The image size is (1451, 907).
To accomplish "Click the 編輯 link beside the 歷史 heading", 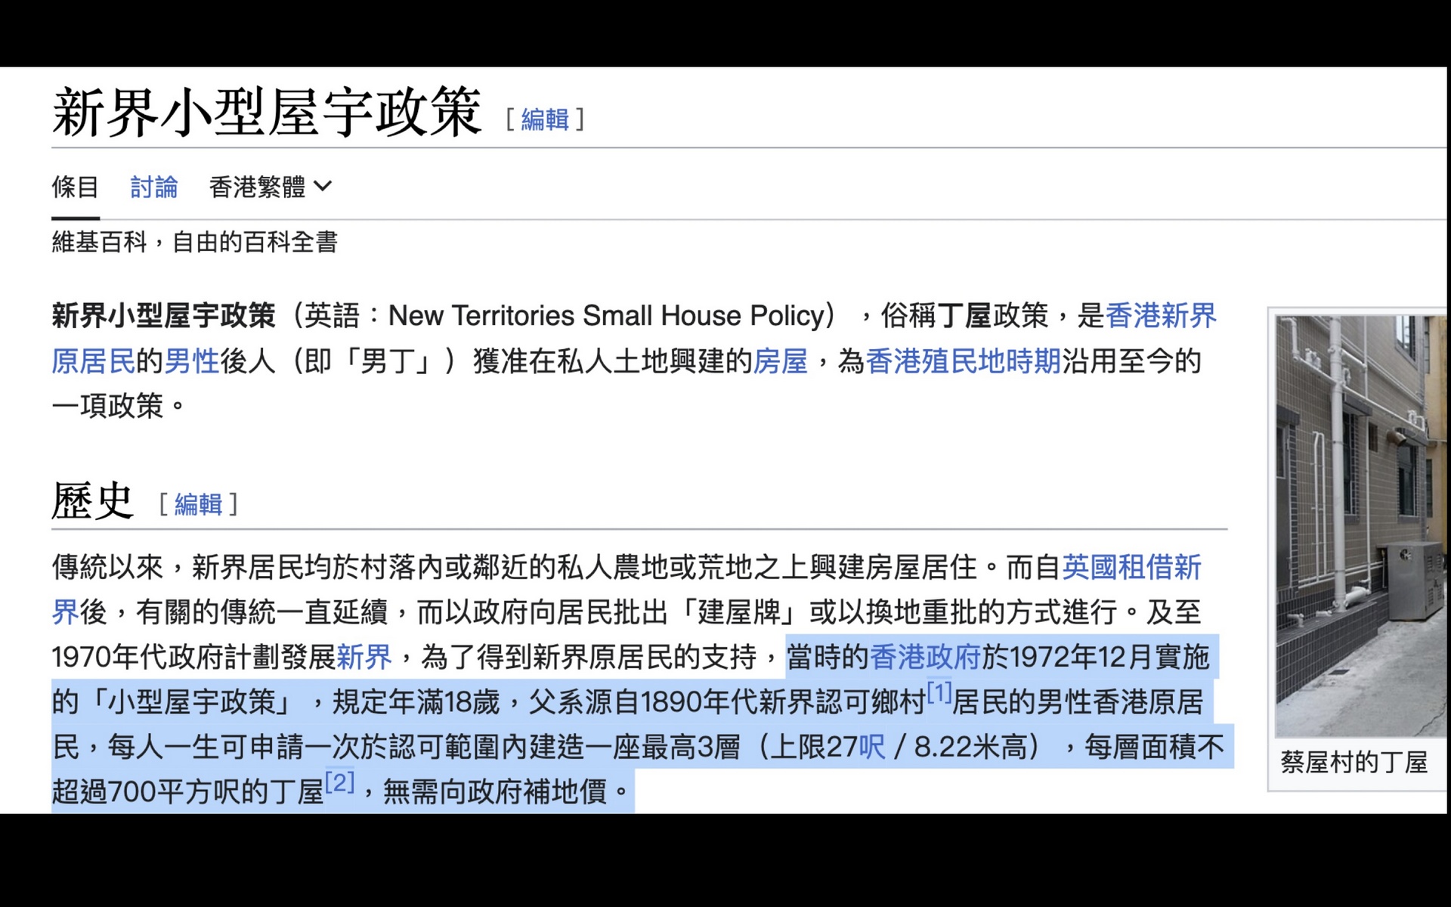I will pos(198,504).
